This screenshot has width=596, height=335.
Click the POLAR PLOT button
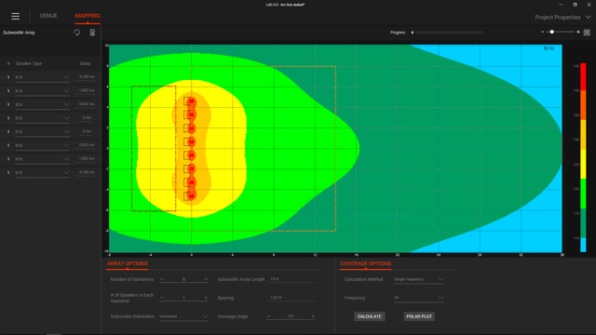[x=419, y=316]
